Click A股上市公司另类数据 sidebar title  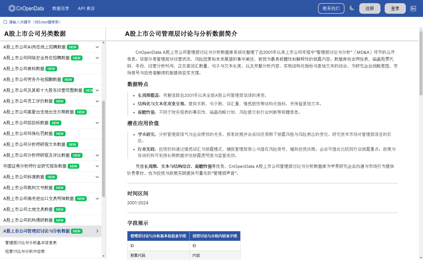35,34
